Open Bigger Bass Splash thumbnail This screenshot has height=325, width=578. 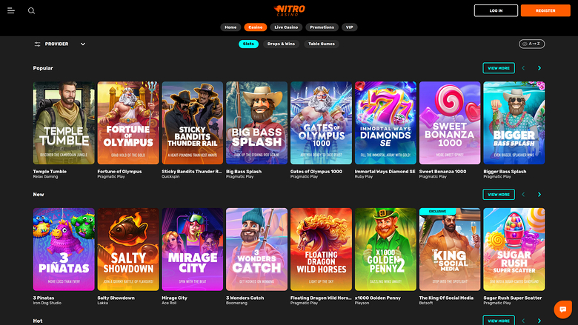514,123
